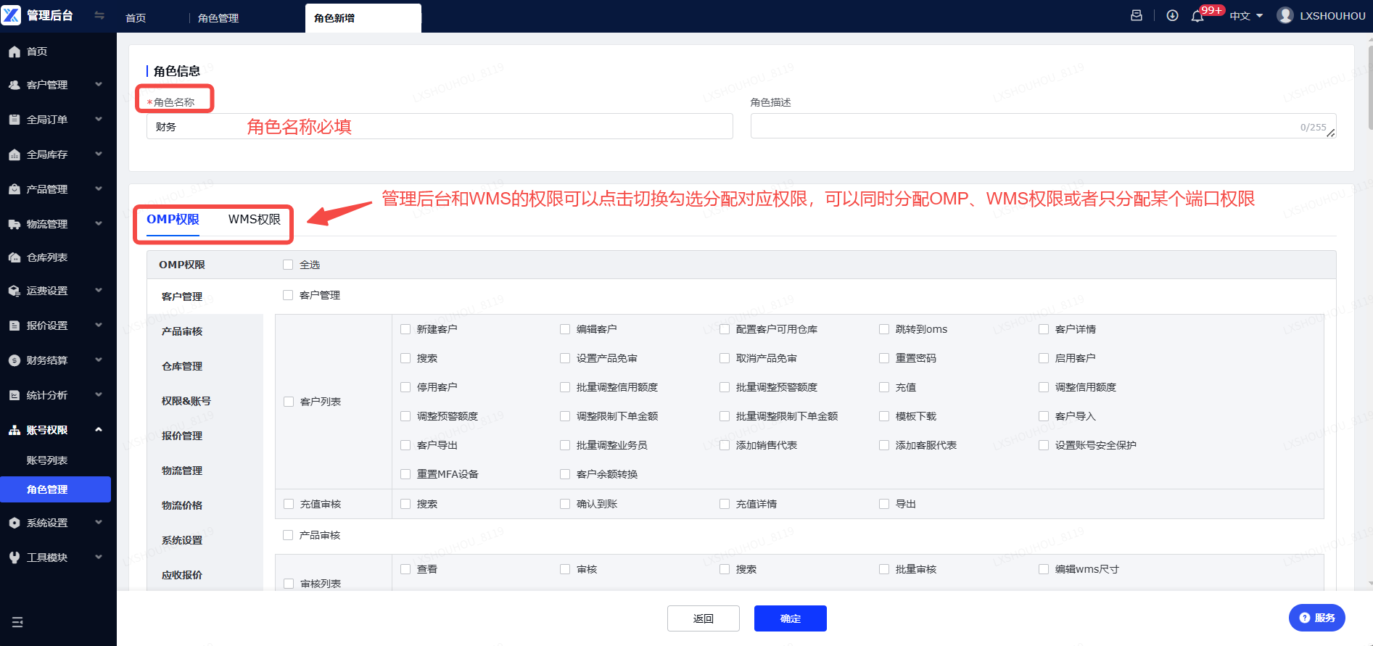Image resolution: width=1373 pixels, height=646 pixels.
Task: Check the 客户管理 permission checkbox
Action: click(x=288, y=295)
